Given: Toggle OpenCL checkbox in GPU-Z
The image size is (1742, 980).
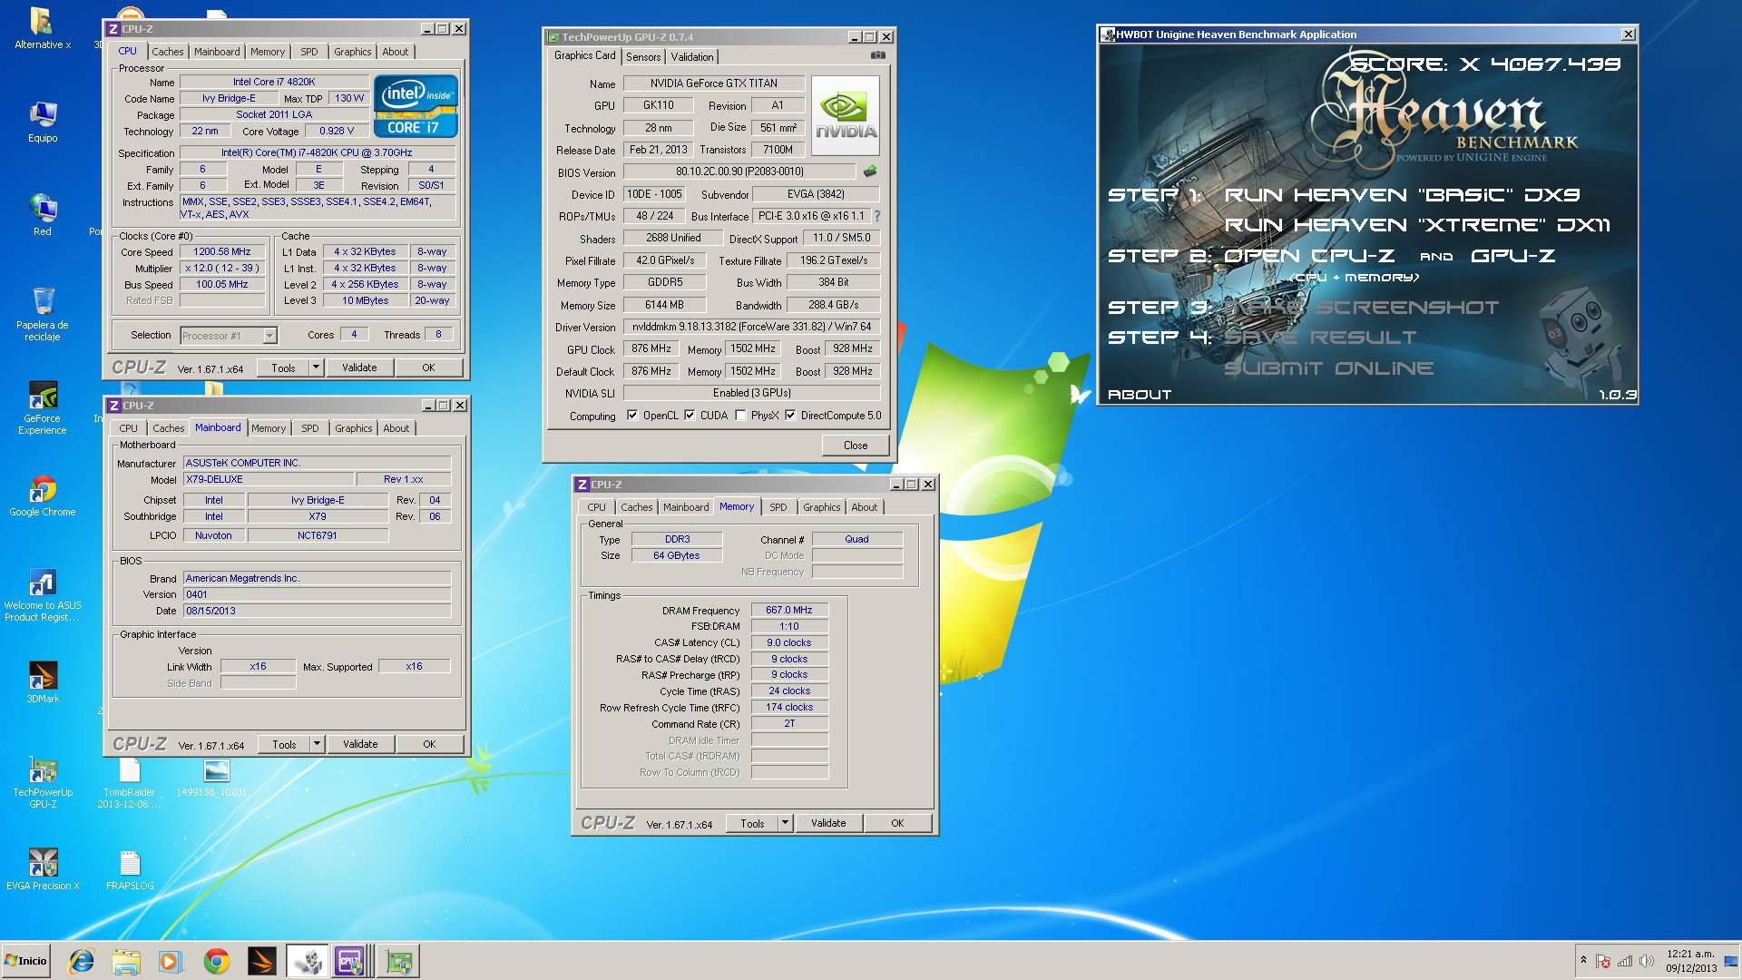Looking at the screenshot, I should click(x=632, y=416).
